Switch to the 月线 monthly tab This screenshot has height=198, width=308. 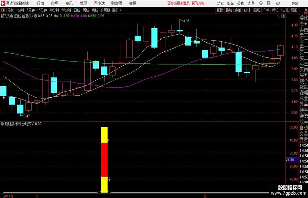click(x=95, y=10)
